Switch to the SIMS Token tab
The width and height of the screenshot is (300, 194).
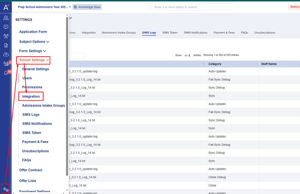point(170,33)
